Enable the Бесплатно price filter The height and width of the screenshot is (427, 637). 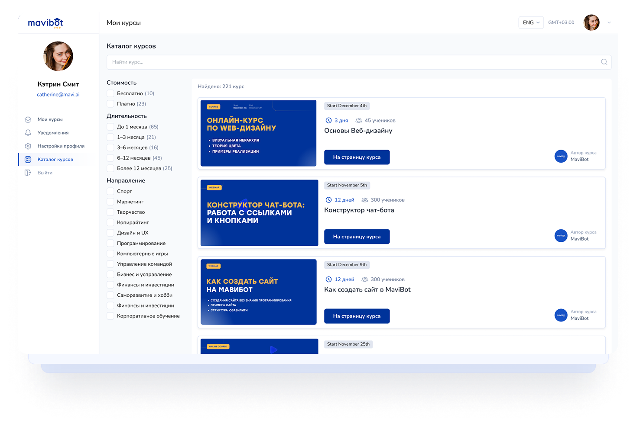click(x=110, y=93)
